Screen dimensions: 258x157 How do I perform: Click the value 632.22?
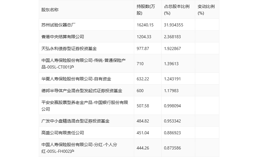click(x=143, y=79)
